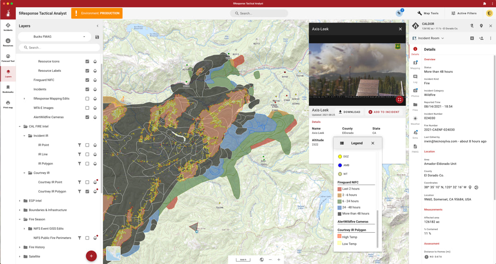Save layer preset with floppy disk icon
Image resolution: width=496 pixels, height=264 pixels.
(97, 37)
